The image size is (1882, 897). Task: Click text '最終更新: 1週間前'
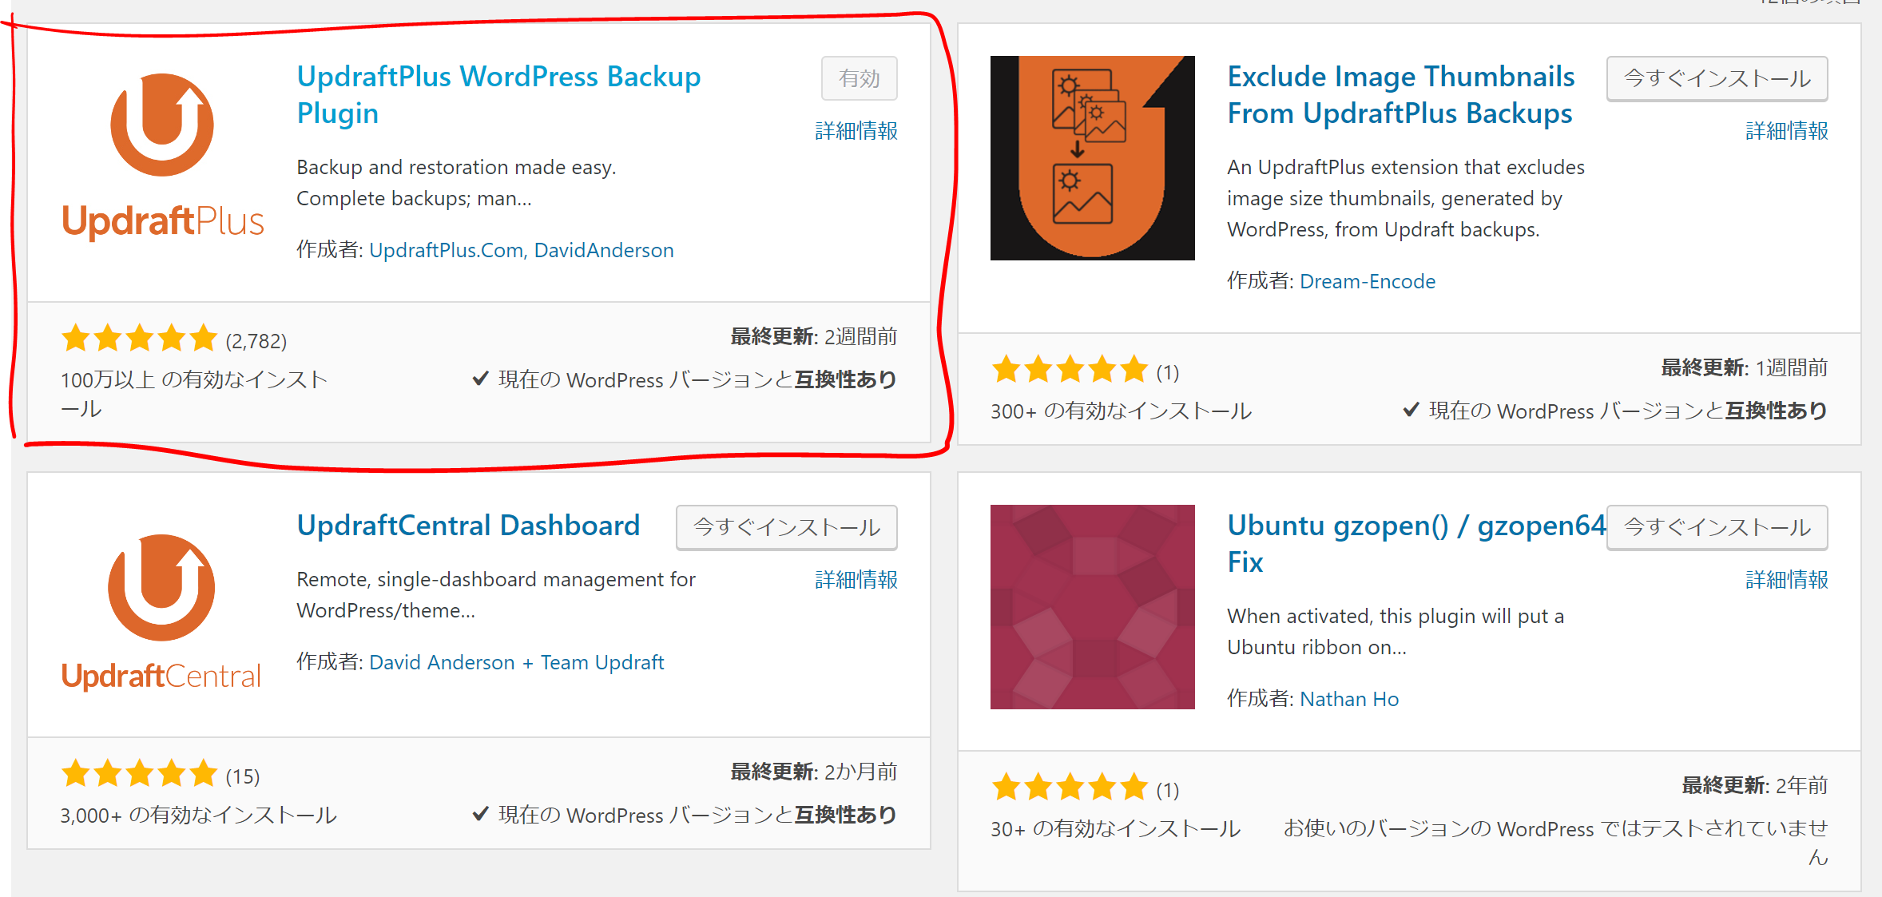click(1745, 368)
